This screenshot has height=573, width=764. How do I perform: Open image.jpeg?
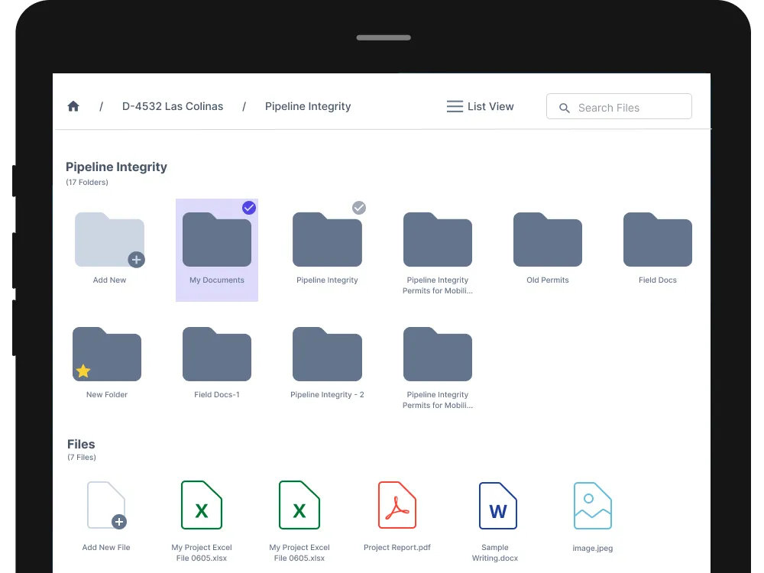click(592, 505)
